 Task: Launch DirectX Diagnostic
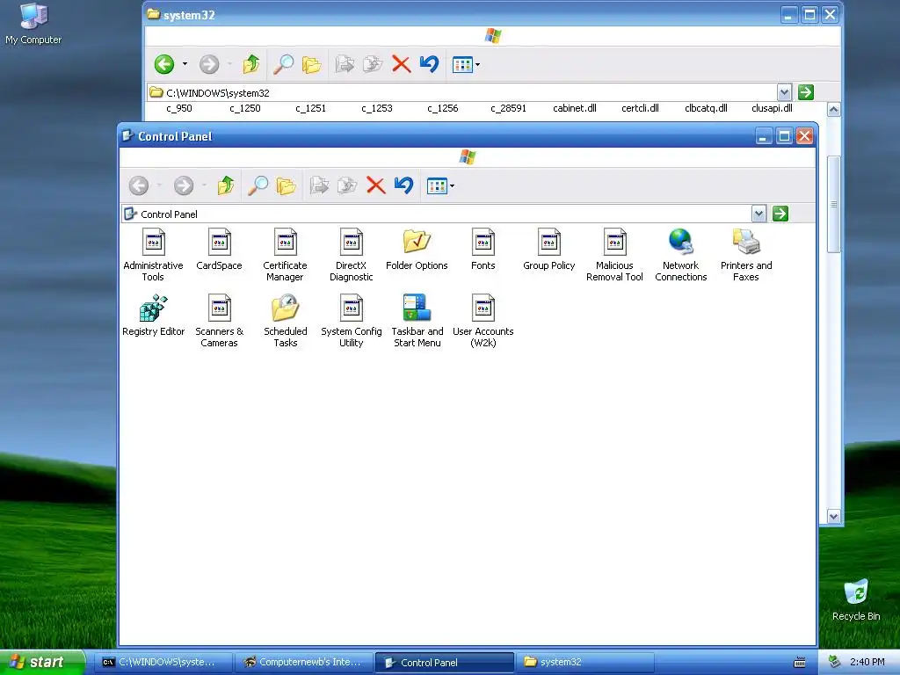(351, 255)
